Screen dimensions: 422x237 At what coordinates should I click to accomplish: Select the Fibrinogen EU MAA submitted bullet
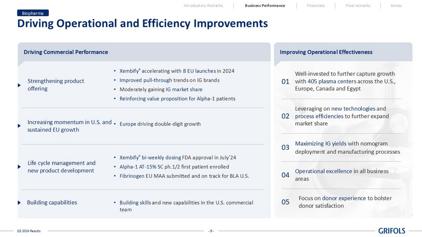(x=182, y=176)
